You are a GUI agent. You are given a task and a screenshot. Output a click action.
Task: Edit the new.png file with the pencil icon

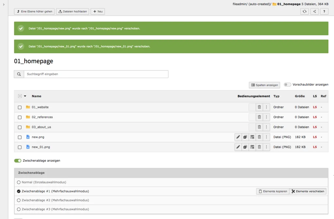(238, 137)
